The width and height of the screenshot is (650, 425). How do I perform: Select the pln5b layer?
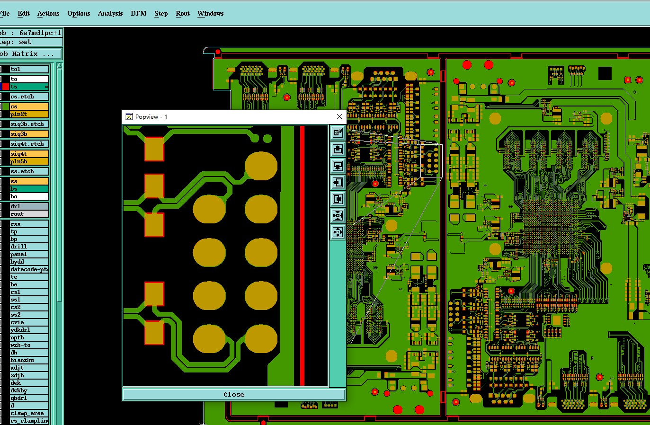coord(29,161)
